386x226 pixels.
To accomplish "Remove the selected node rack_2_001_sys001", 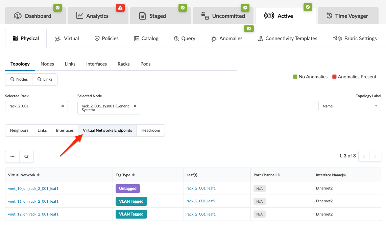I will (x=135, y=106).
